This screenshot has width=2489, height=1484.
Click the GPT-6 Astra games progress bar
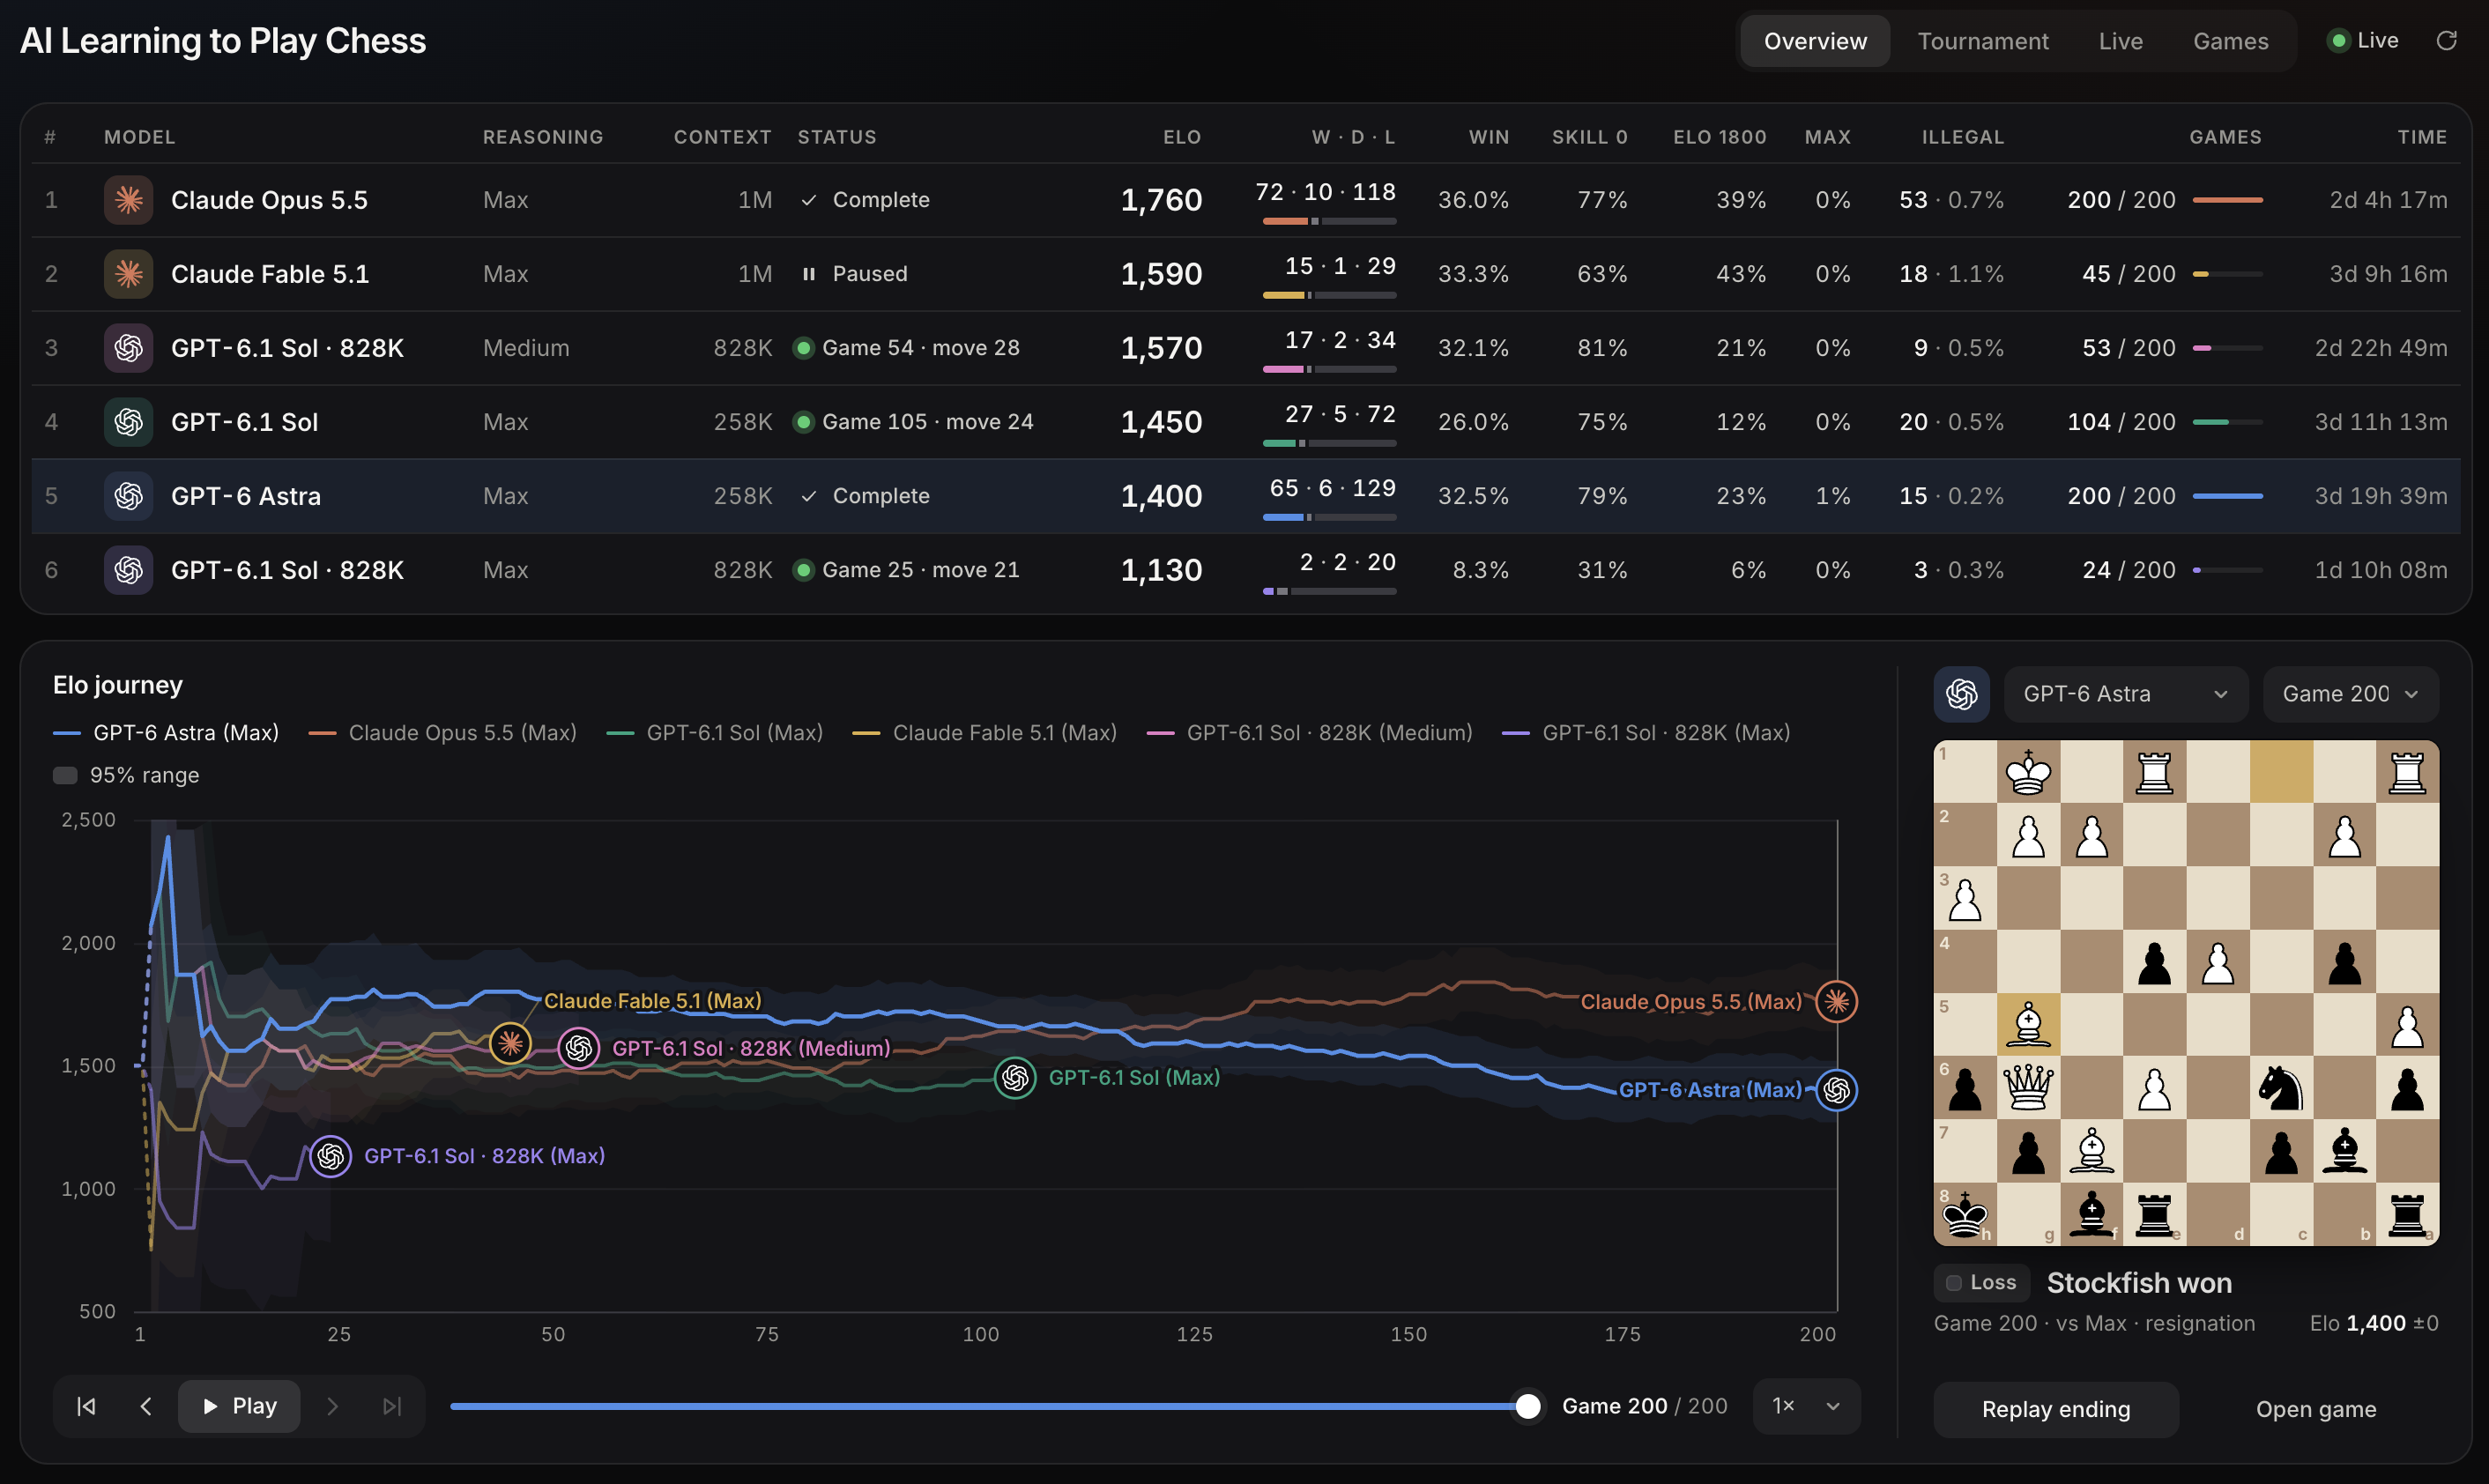pyautogui.click(x=2227, y=496)
